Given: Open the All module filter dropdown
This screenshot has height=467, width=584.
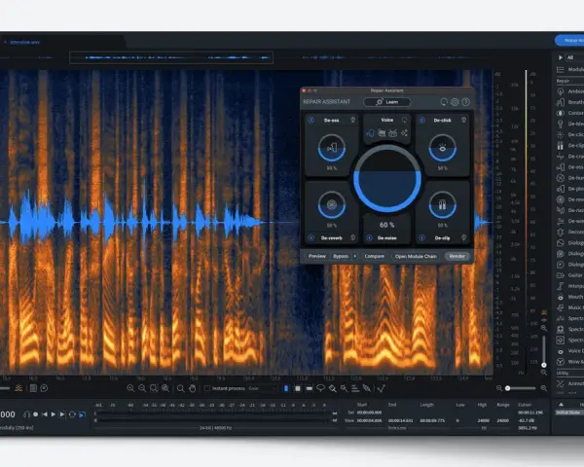Looking at the screenshot, I should [x=574, y=57].
